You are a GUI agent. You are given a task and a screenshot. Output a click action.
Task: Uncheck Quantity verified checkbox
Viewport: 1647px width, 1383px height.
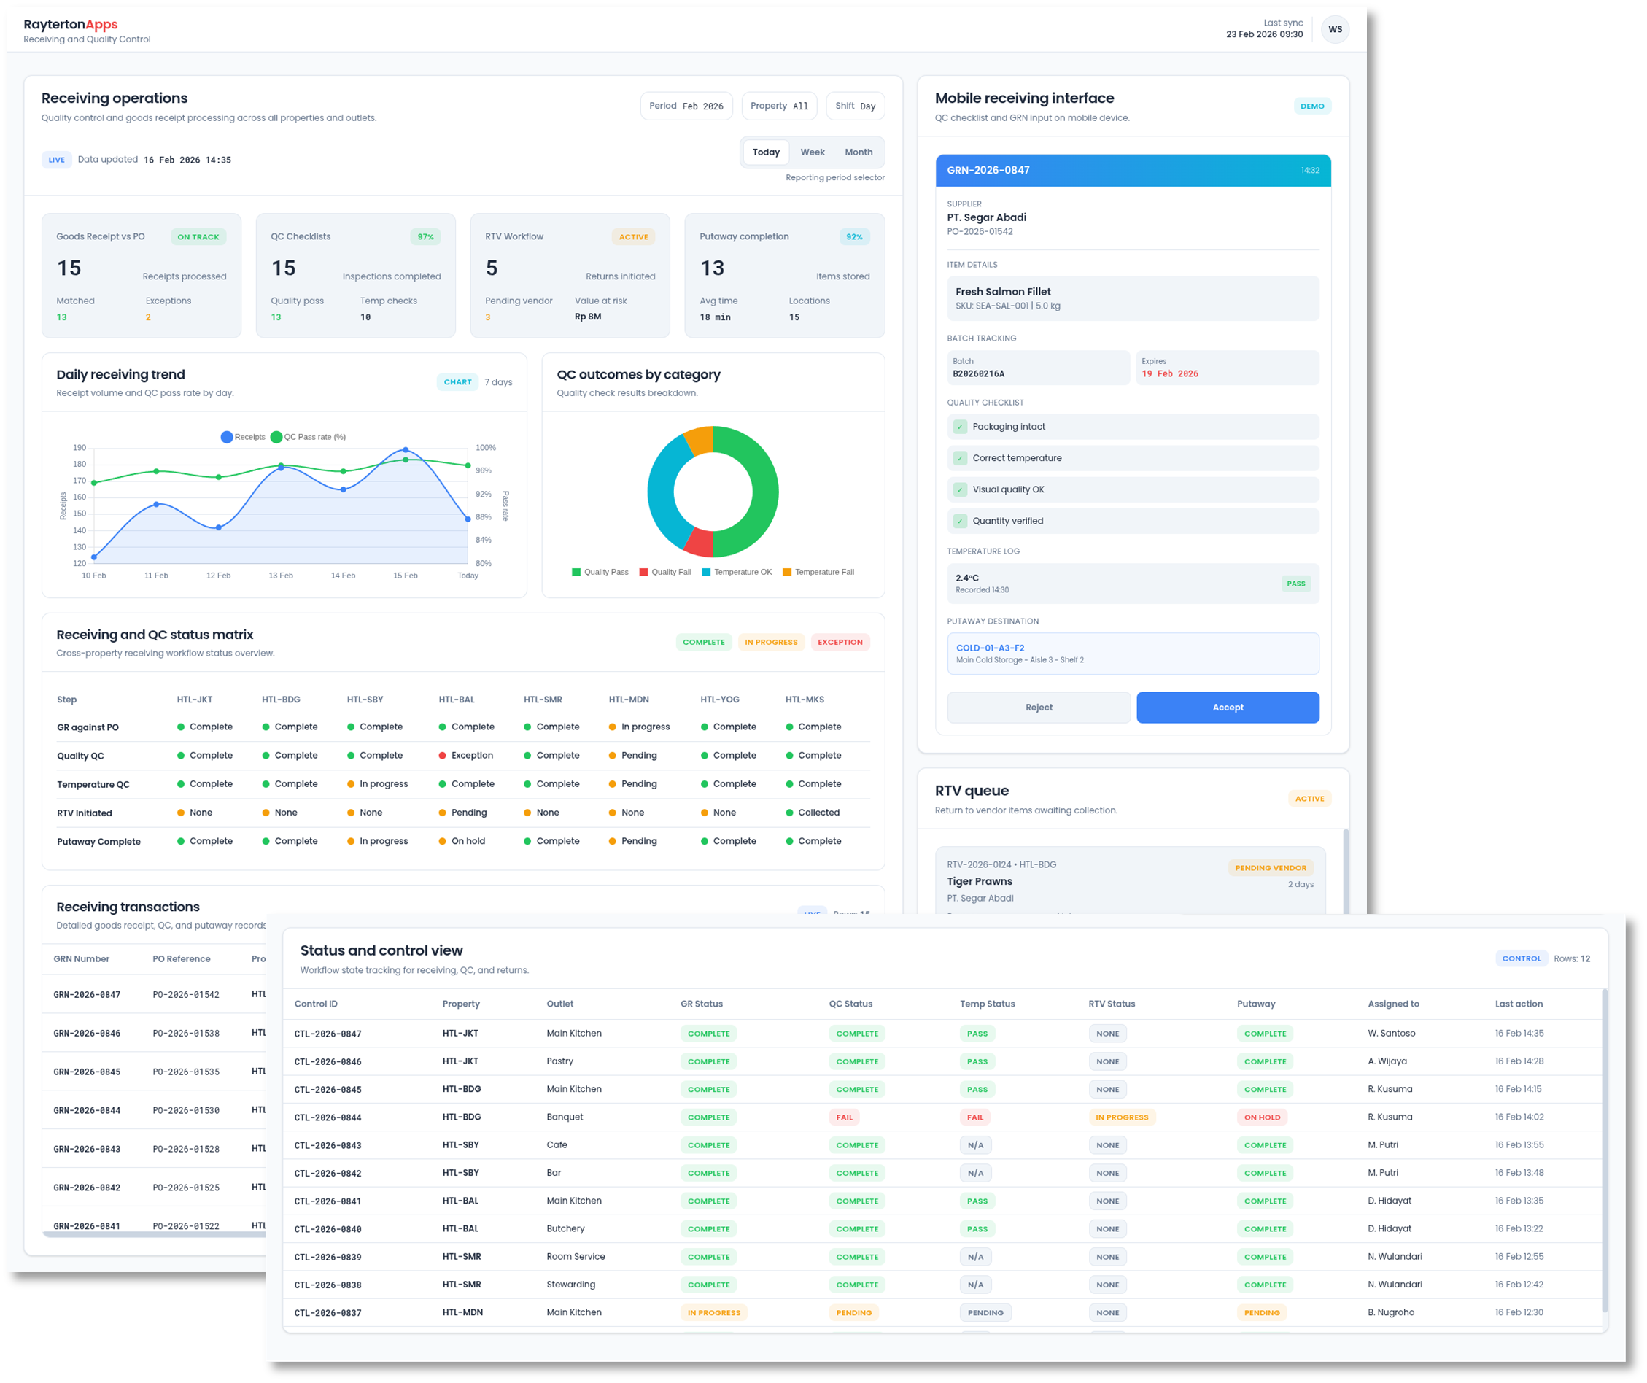coord(960,521)
